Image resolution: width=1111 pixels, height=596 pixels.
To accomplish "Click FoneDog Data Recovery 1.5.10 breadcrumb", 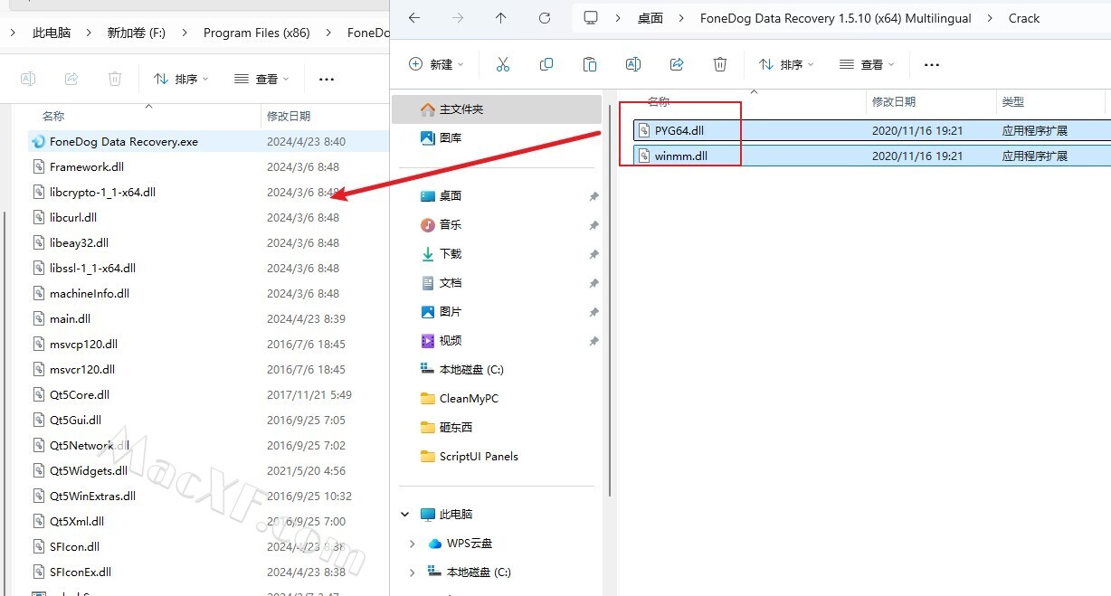I will (836, 18).
